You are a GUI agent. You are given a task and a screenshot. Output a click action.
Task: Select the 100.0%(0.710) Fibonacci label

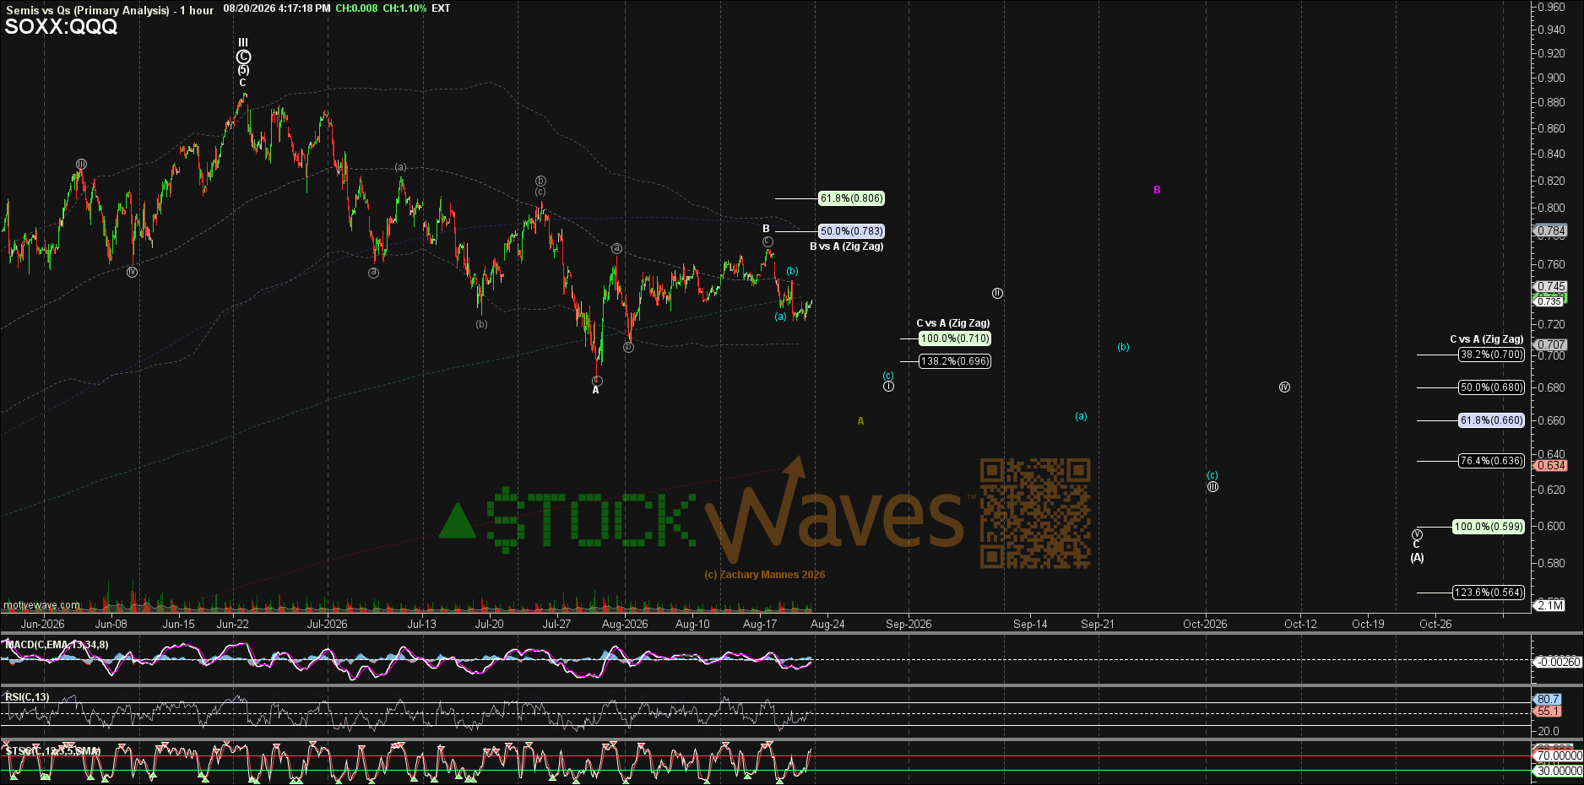(x=955, y=338)
